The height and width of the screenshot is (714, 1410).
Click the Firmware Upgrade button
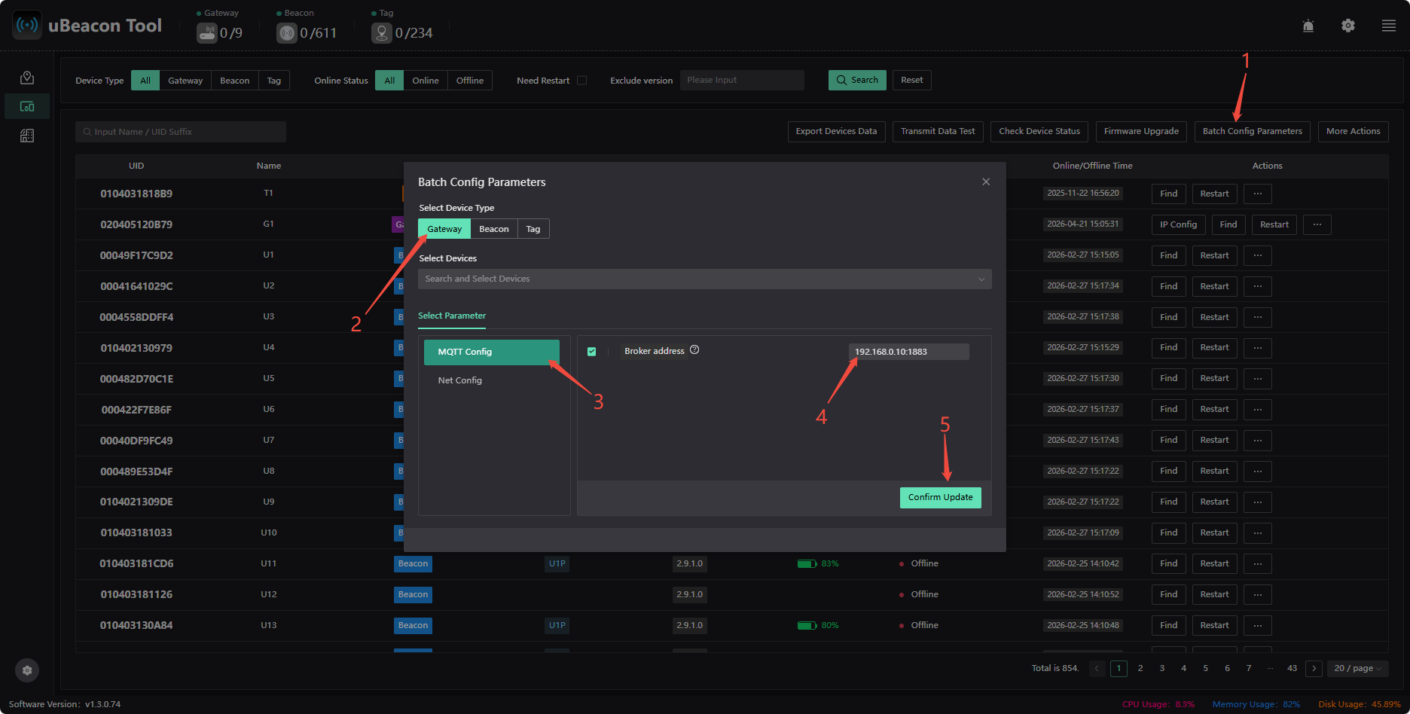coord(1141,131)
